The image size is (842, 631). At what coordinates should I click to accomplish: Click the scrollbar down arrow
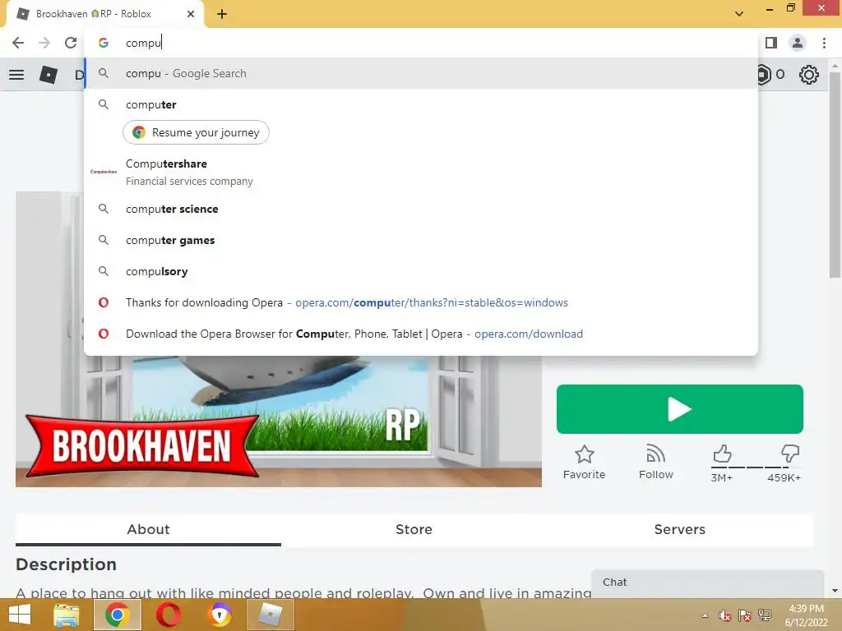pyautogui.click(x=835, y=591)
